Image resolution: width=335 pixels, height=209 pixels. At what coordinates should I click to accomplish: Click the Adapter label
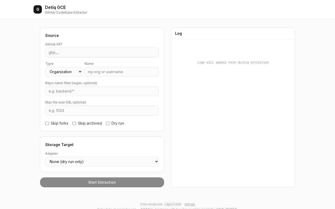pos(52,154)
